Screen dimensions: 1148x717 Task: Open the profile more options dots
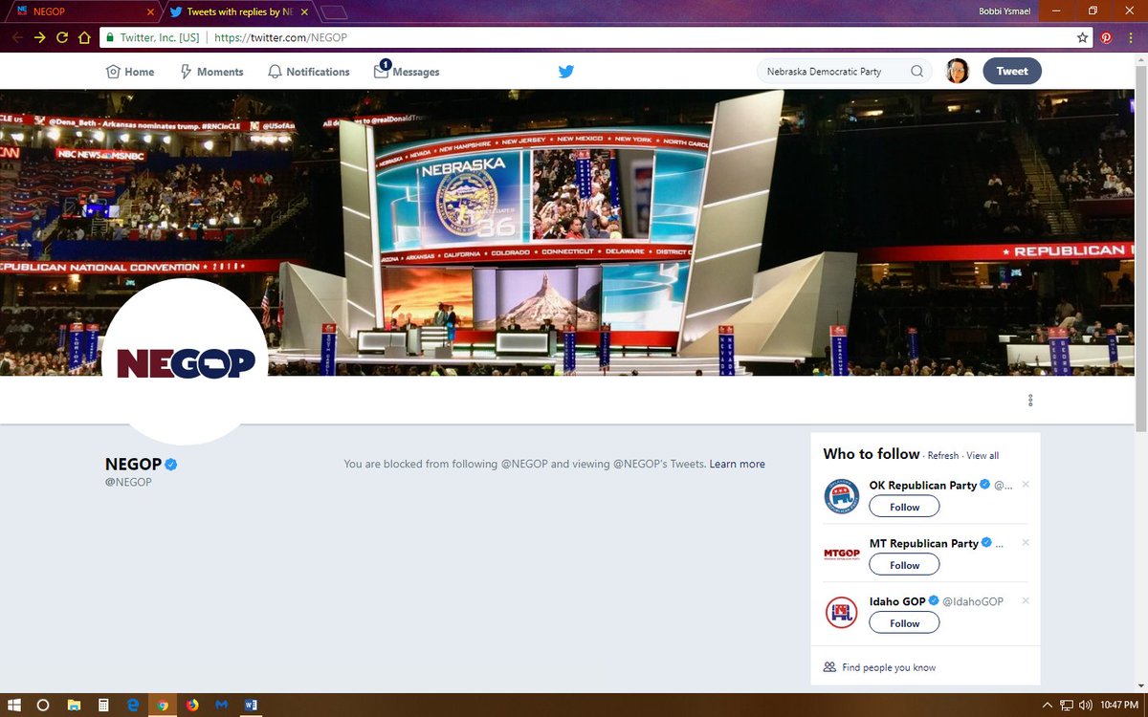coord(1030,400)
